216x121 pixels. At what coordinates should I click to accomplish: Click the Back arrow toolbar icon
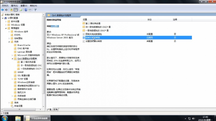coord(2,10)
